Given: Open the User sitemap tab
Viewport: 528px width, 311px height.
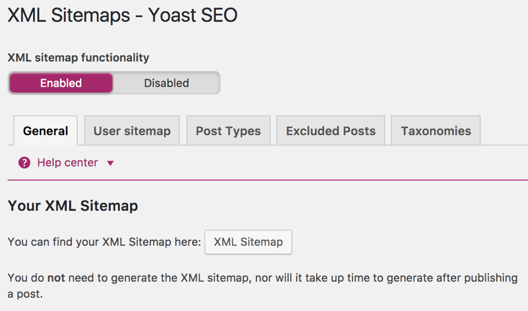Looking at the screenshot, I should [132, 131].
